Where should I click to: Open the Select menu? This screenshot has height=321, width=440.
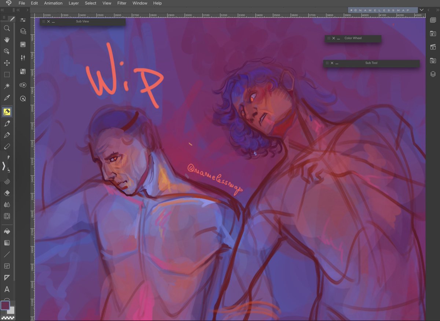click(91, 3)
